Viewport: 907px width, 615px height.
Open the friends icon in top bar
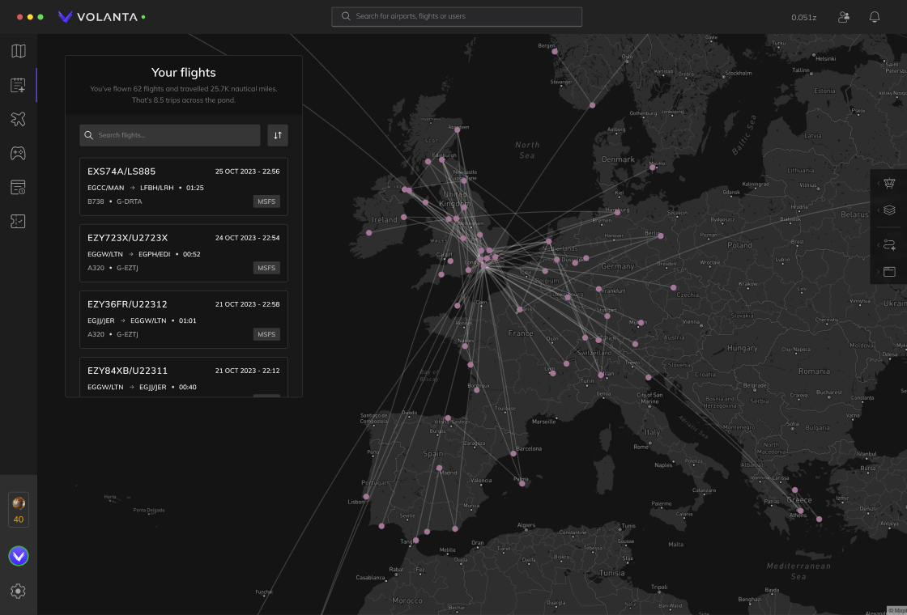pos(844,17)
